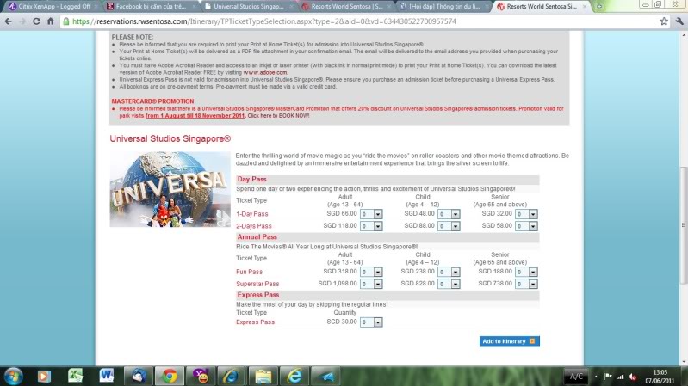Go forward with the browser arrow
688x386 pixels.
click(x=22, y=21)
